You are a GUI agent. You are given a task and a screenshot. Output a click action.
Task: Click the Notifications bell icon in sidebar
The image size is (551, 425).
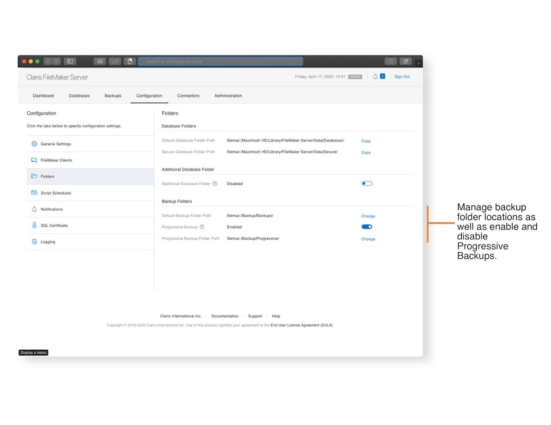tap(34, 209)
